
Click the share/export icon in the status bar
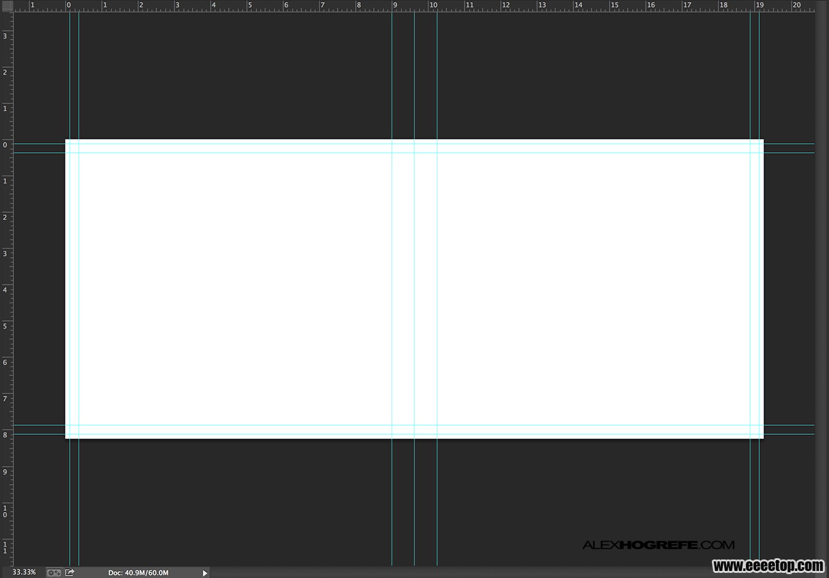click(x=70, y=572)
